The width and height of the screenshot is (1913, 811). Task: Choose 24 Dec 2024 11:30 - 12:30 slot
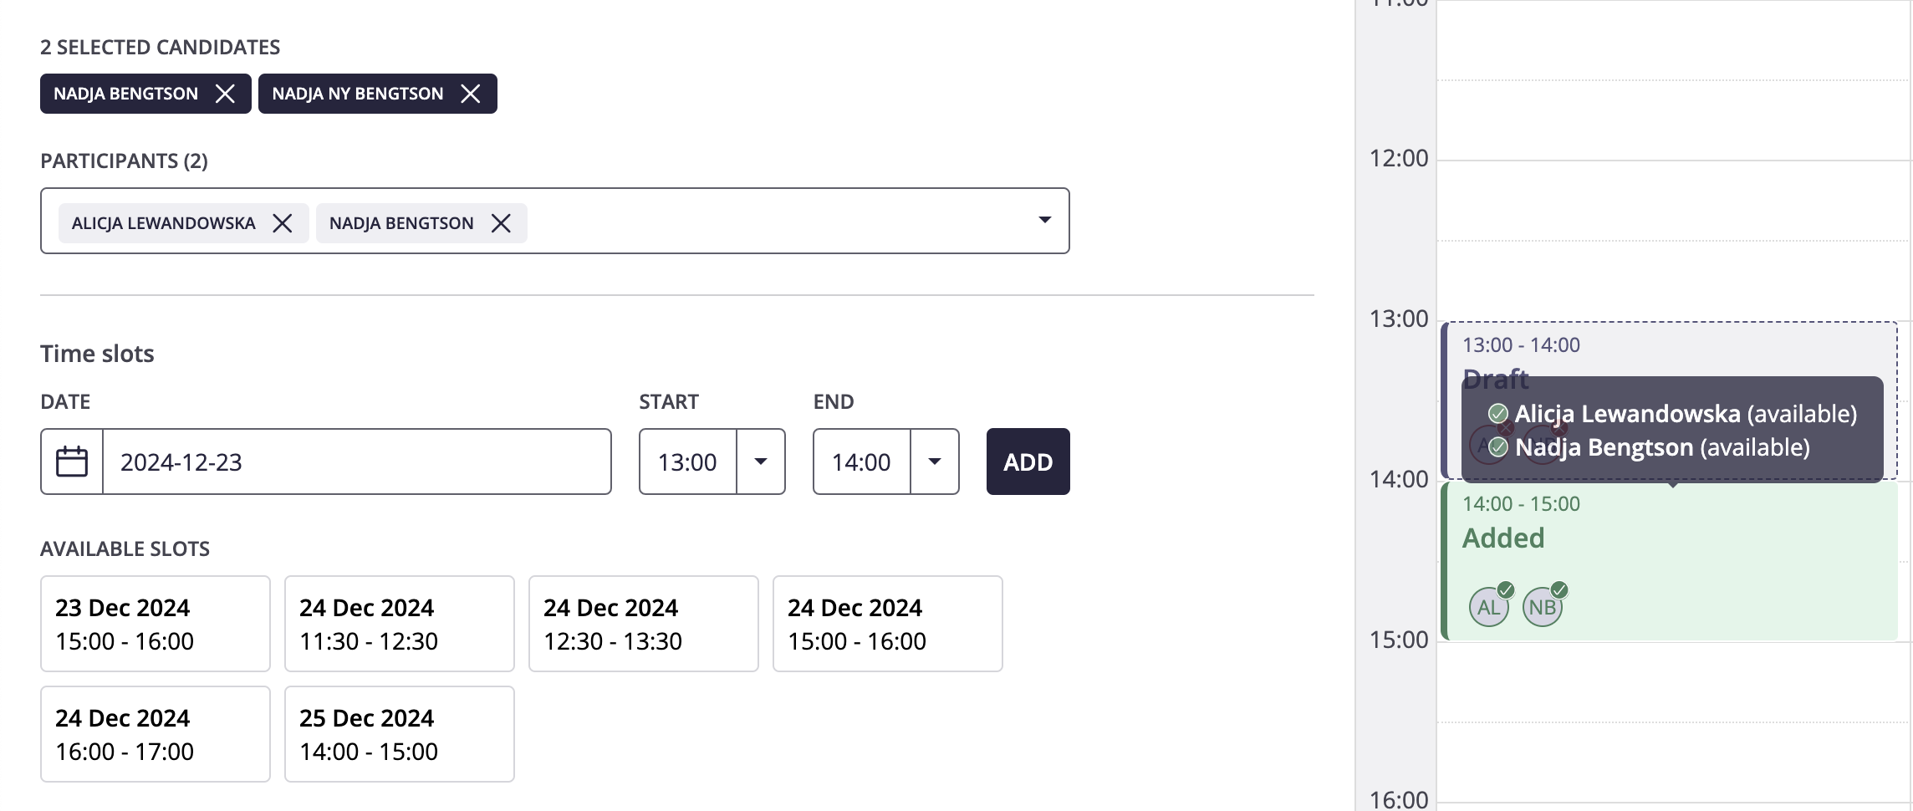pos(400,624)
